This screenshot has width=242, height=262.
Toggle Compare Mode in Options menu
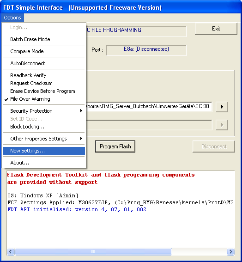click(44, 51)
